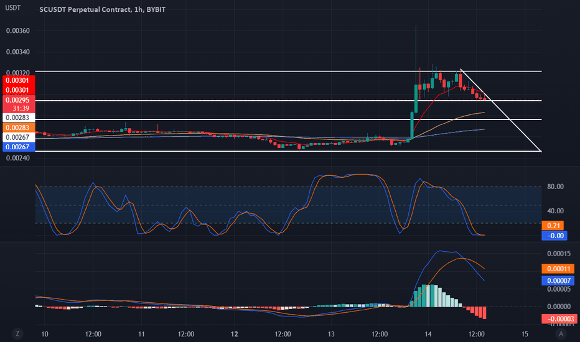Click date 15 on the time axis

(x=525, y=335)
